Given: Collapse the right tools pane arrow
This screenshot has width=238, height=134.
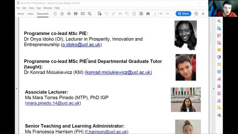Looking at the screenshot, I should [213, 89].
